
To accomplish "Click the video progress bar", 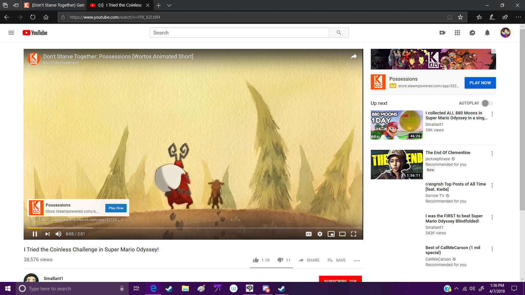I will pos(194,228).
